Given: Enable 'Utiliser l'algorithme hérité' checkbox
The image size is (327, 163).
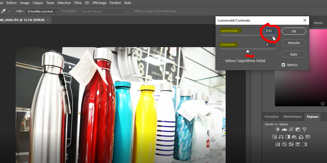Looking at the screenshot, I should [x=222, y=61].
